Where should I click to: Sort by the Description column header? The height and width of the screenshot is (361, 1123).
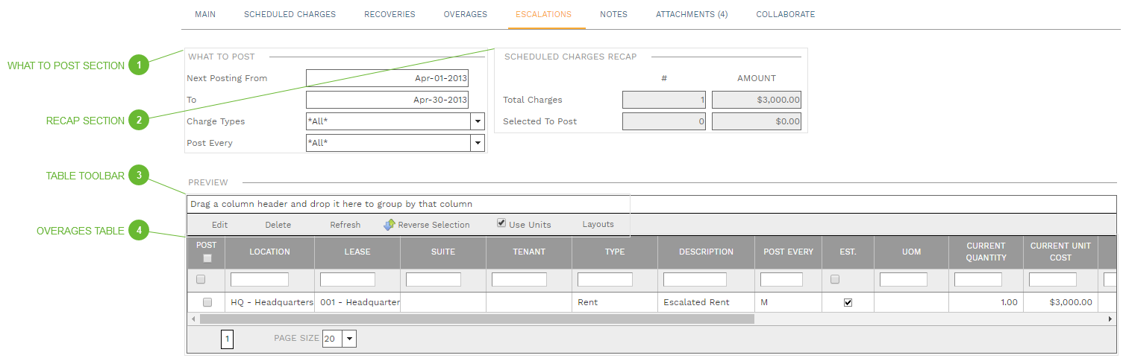click(706, 252)
